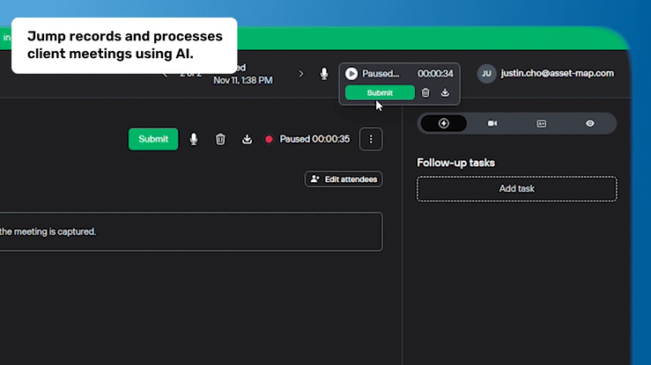
Task: Click the microphone icon in the top bar
Action: [x=324, y=74]
